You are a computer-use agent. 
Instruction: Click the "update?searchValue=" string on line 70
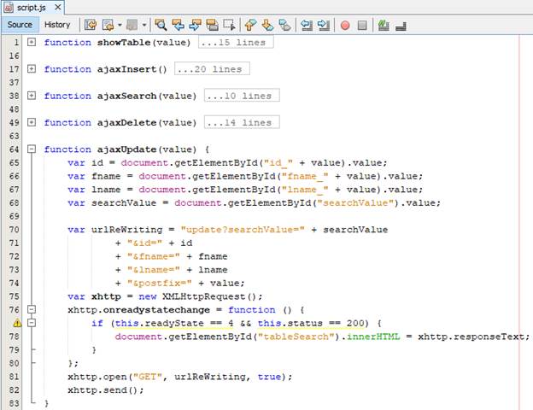click(x=243, y=230)
